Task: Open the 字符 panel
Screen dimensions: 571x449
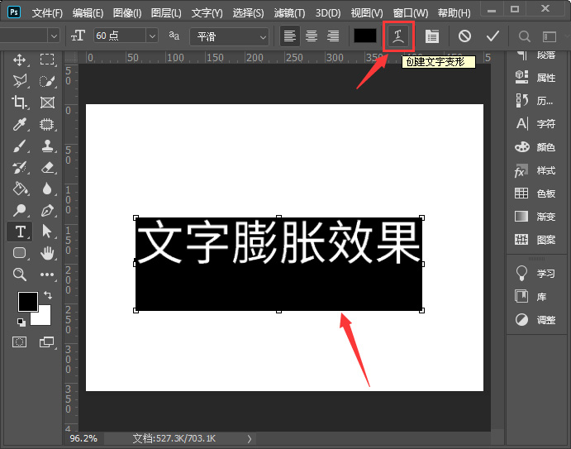Action: pos(535,124)
